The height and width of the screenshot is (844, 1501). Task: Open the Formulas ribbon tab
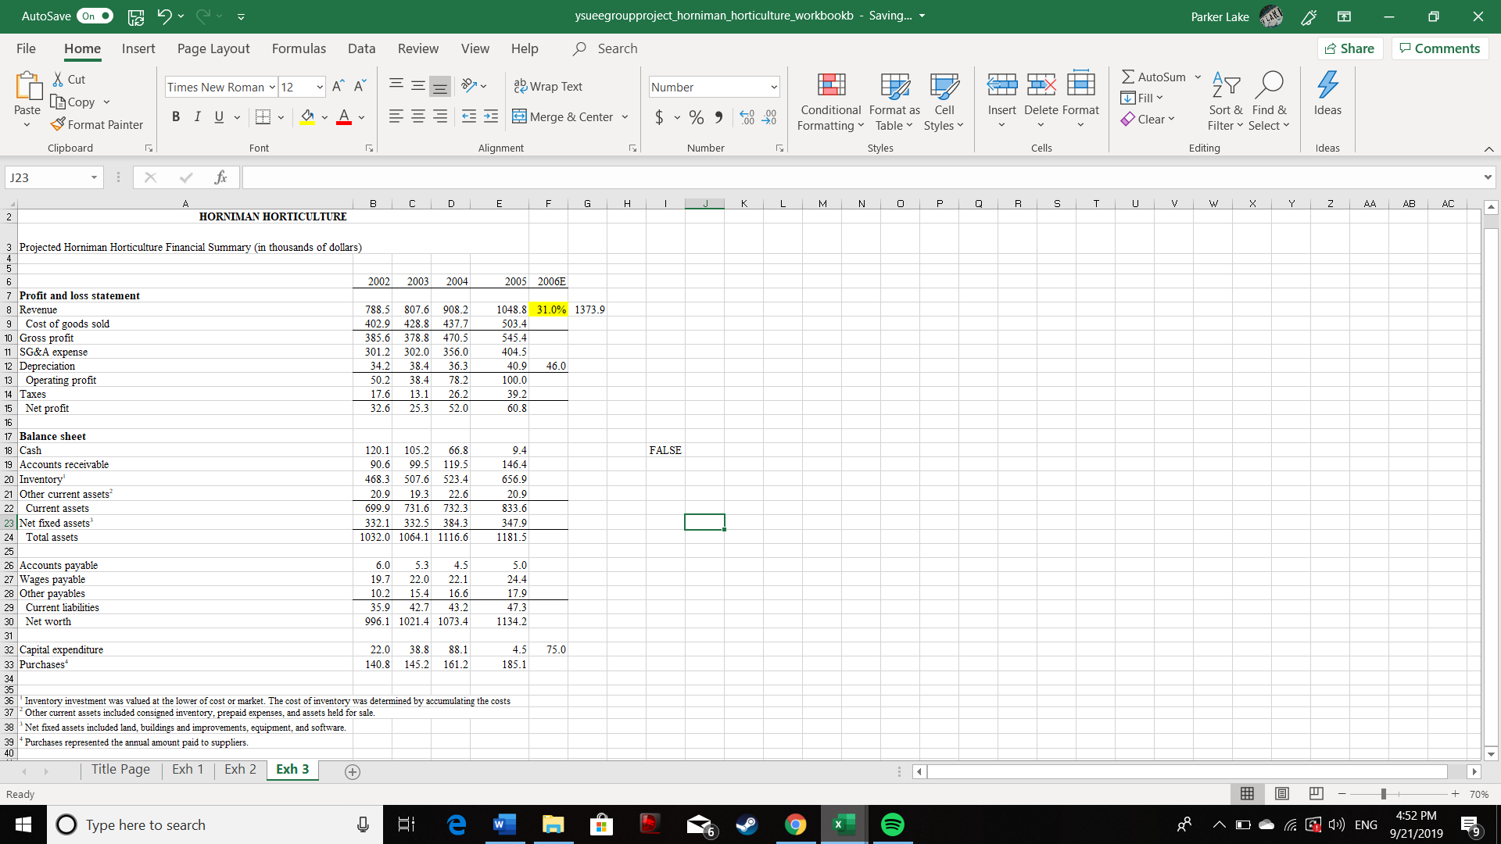[x=299, y=48]
